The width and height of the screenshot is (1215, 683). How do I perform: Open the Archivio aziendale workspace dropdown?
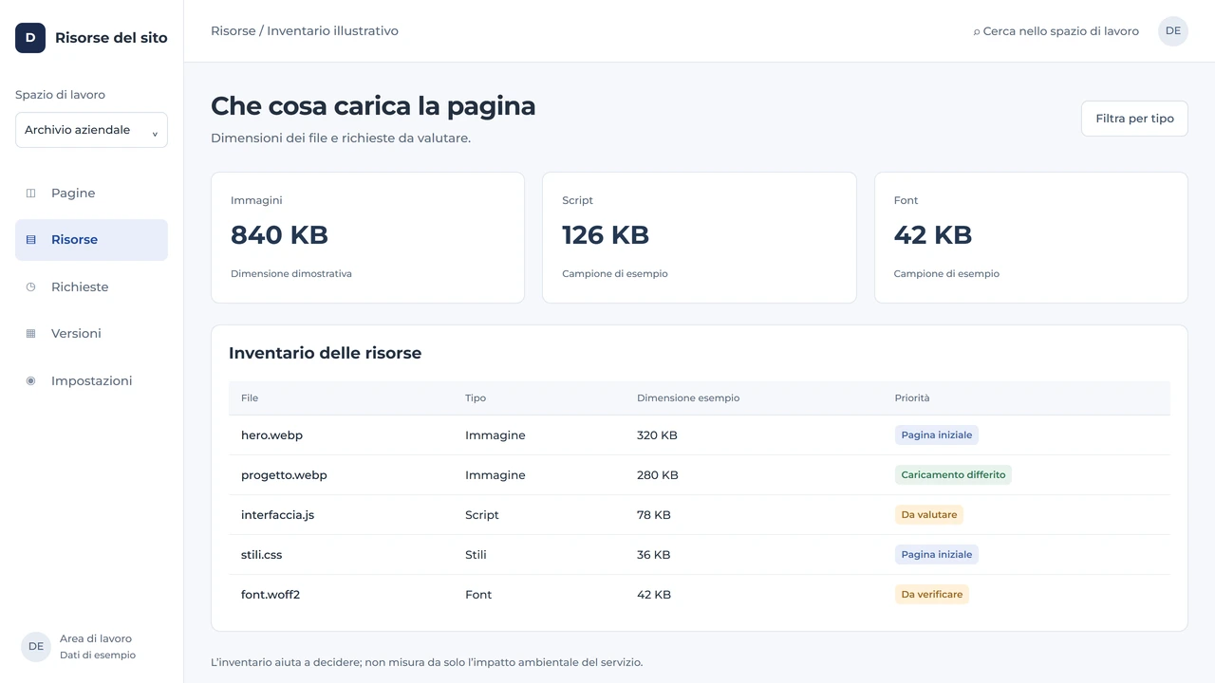(91, 130)
